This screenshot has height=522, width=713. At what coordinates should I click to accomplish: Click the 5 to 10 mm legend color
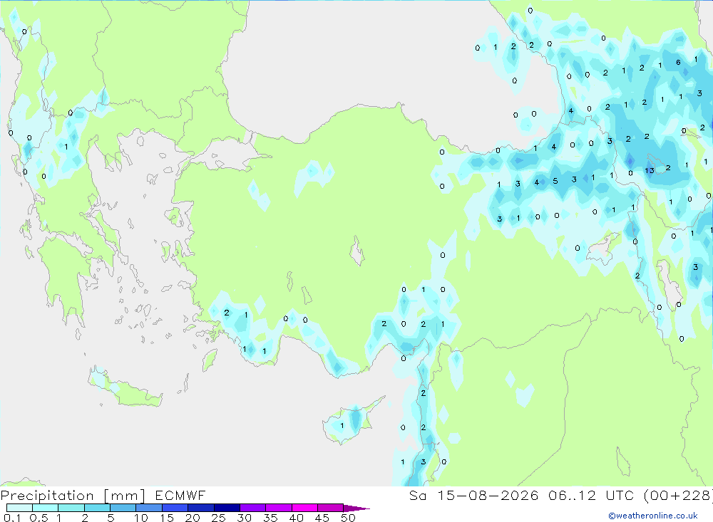tap(123, 508)
